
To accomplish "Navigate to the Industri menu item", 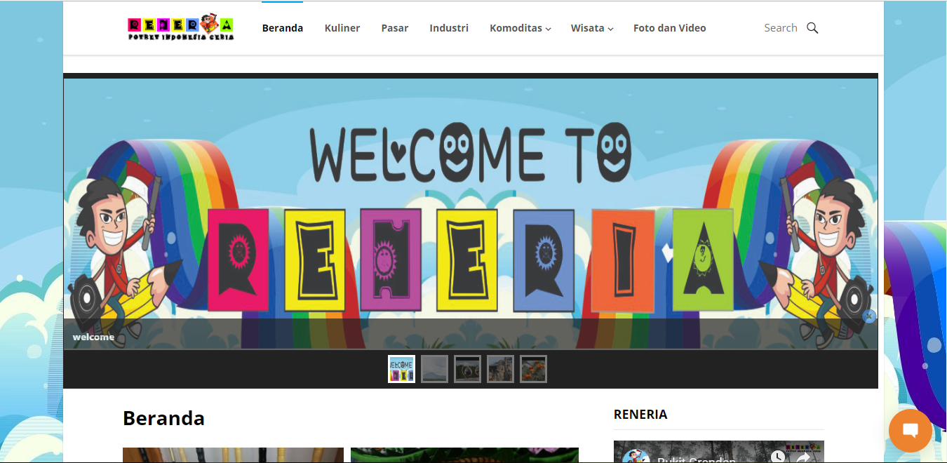I will 449,28.
